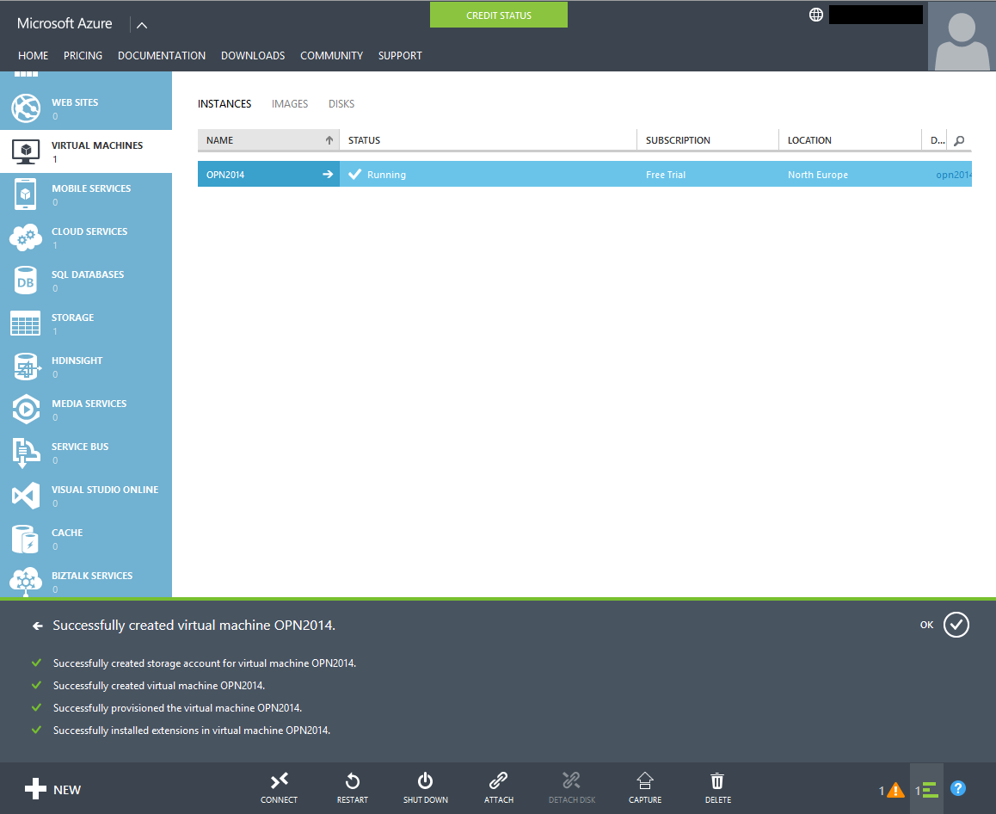The width and height of the screenshot is (996, 814).
Task: Open the Visual Studio Online icon
Action: point(26,496)
